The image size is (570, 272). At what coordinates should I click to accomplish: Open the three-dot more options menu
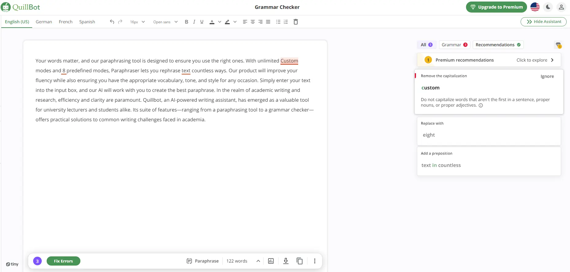pos(314,261)
